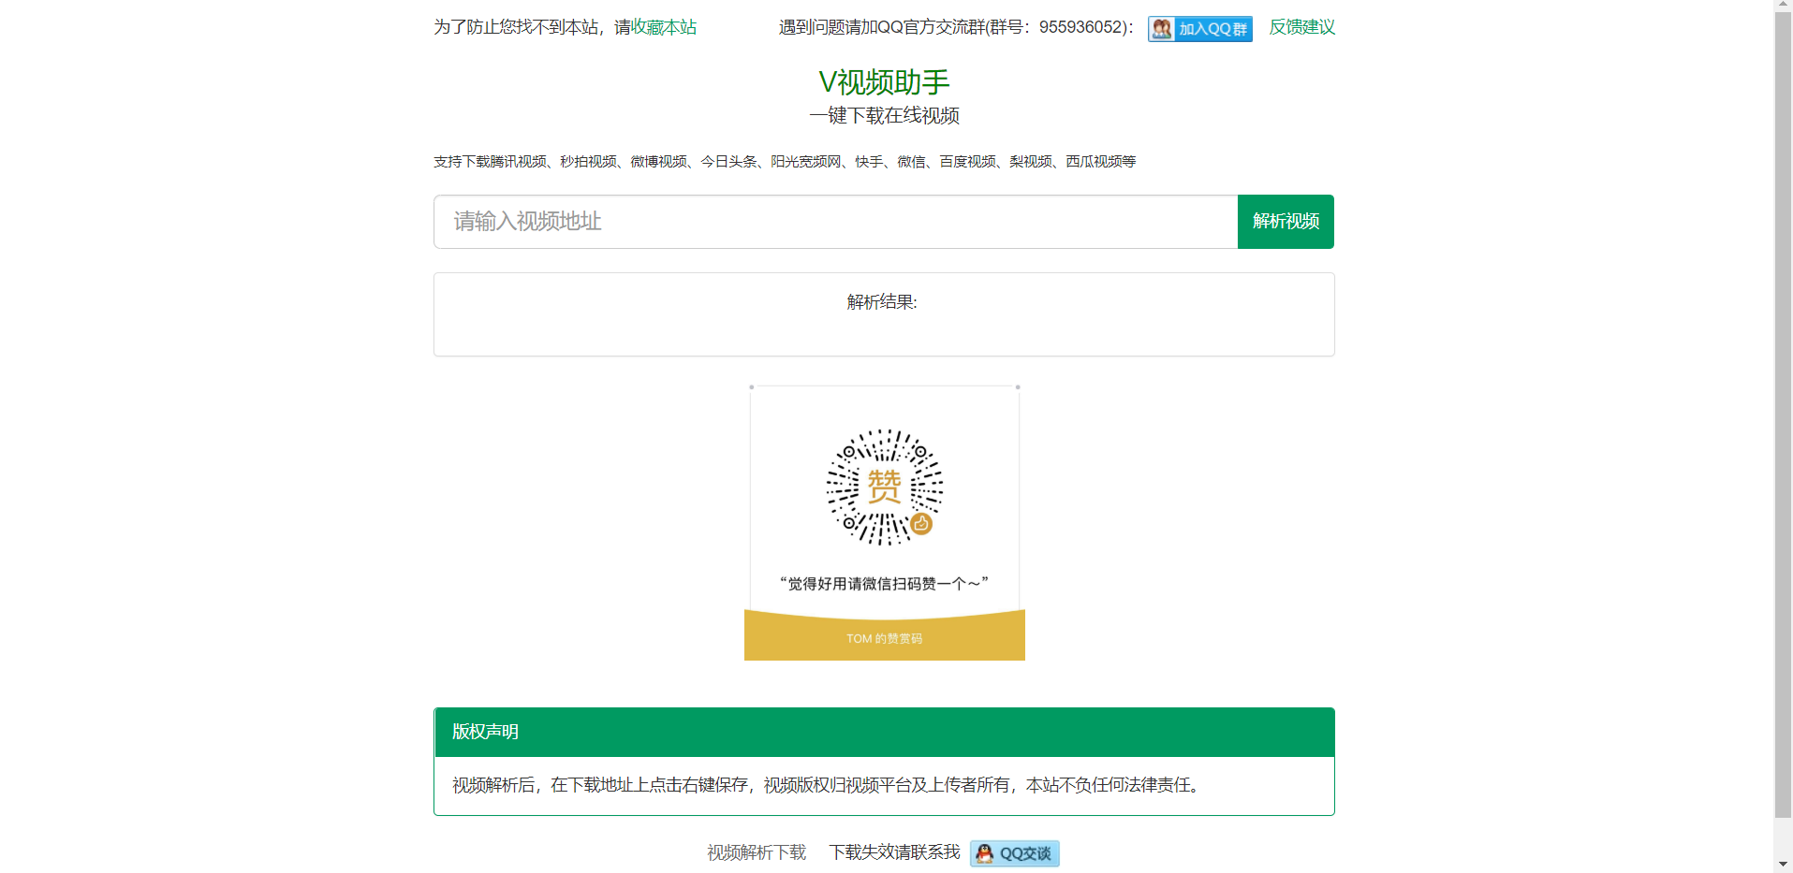
Task: Click the 一键下载在线视频 subtitle text
Action: [884, 116]
